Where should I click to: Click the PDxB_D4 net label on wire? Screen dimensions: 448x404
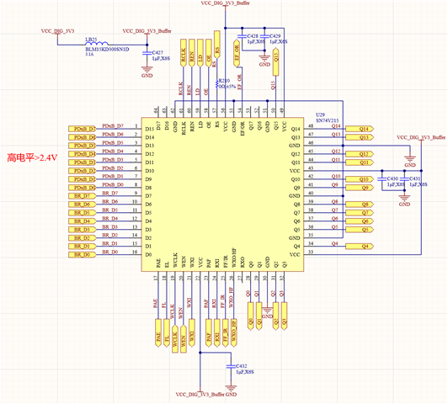(x=113, y=151)
